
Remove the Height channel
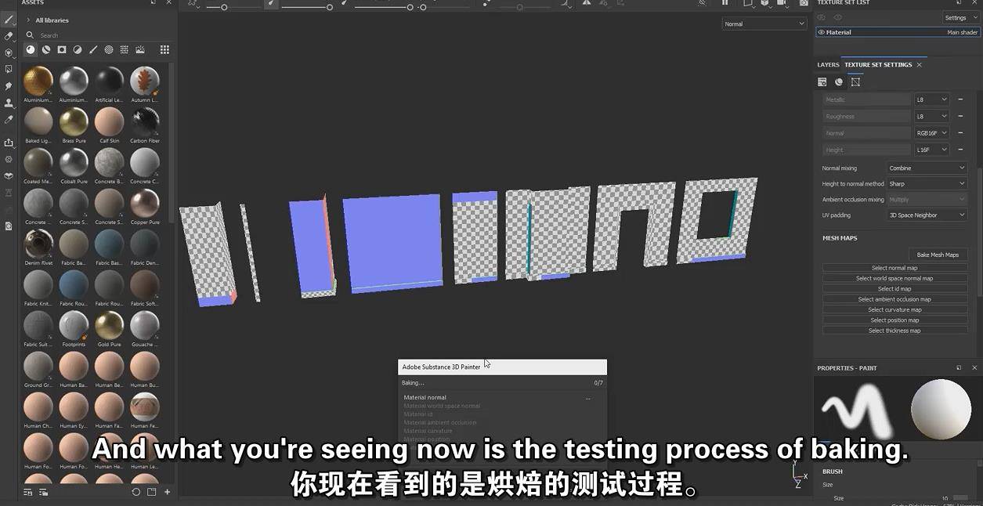[960, 150]
